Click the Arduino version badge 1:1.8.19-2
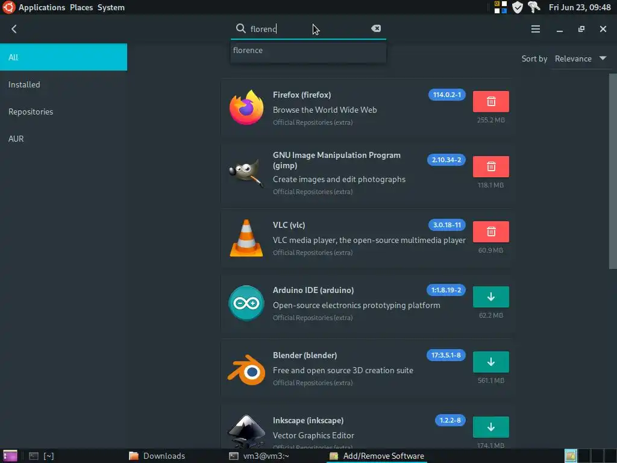617x463 pixels. pyautogui.click(x=446, y=290)
